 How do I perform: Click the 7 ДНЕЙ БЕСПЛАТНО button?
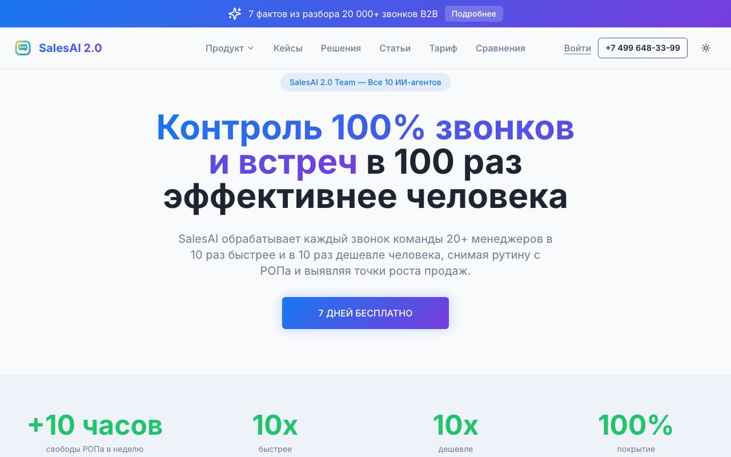point(365,313)
